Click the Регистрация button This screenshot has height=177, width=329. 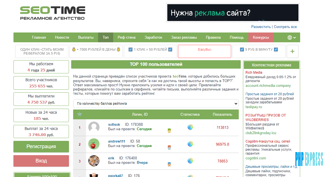(41, 146)
